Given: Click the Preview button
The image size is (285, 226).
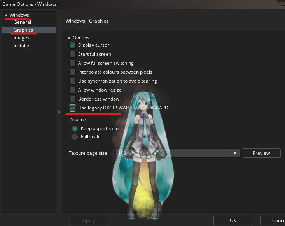Looking at the screenshot, I should pyautogui.click(x=261, y=153).
